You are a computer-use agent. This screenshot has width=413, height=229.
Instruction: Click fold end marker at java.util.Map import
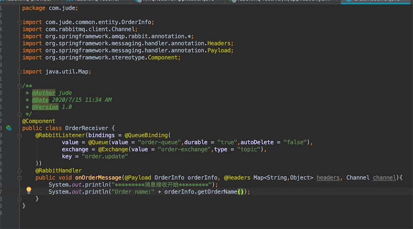pyautogui.click(x=19, y=72)
